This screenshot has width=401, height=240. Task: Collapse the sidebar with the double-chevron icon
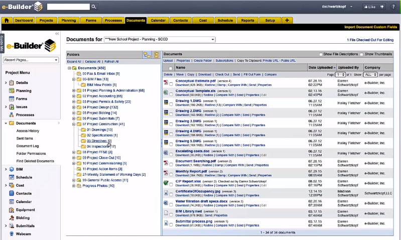57,34
